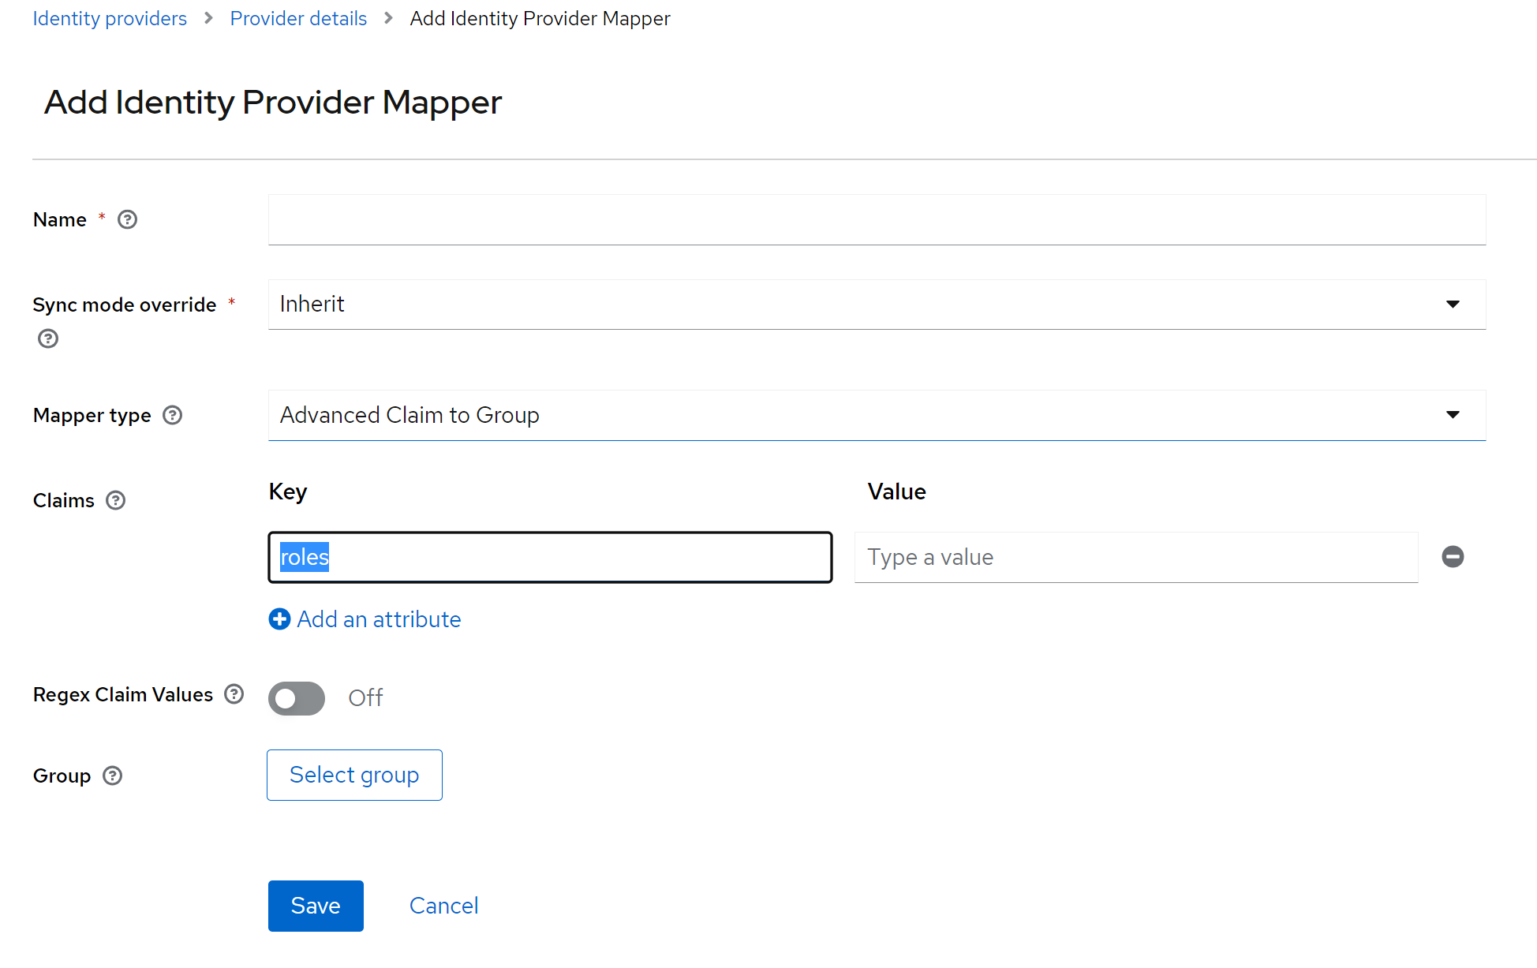The height and width of the screenshot is (968, 1537).
Task: Open the Group help tooltip icon
Action: pyautogui.click(x=113, y=776)
